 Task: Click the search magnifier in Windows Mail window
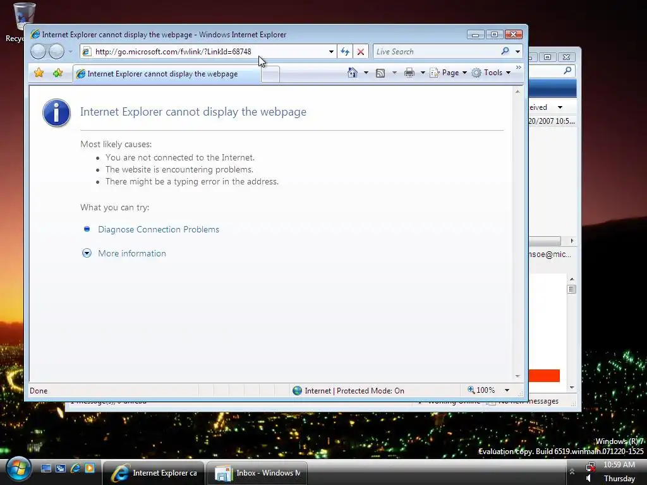(568, 71)
